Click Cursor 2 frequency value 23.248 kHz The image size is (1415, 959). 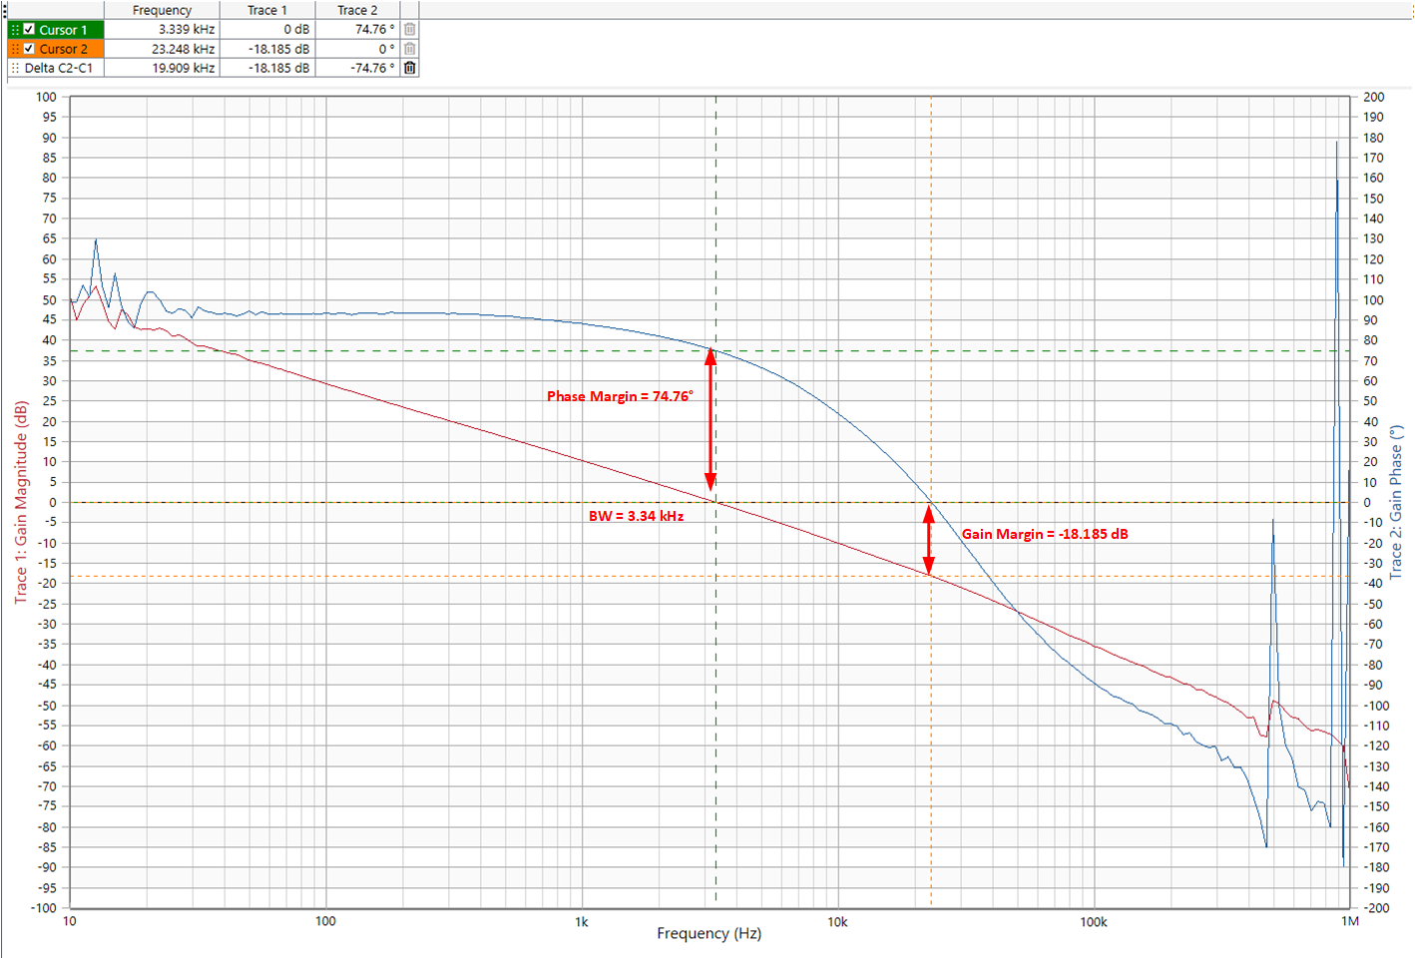coord(183,49)
